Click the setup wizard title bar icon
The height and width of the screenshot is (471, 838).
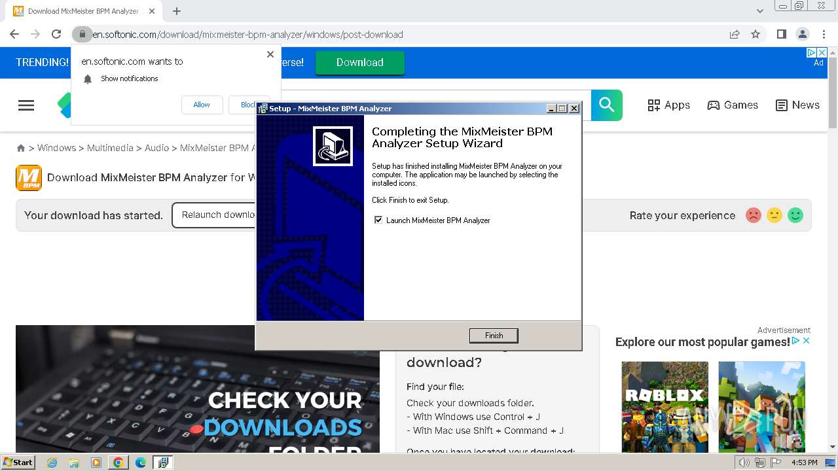point(263,109)
